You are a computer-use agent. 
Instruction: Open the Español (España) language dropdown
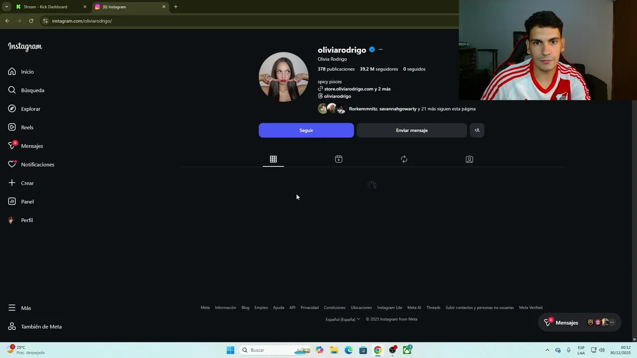click(343, 319)
